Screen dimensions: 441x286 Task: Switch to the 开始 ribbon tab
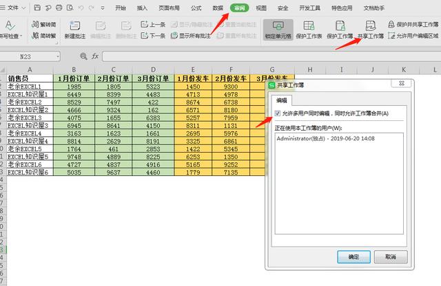click(121, 8)
